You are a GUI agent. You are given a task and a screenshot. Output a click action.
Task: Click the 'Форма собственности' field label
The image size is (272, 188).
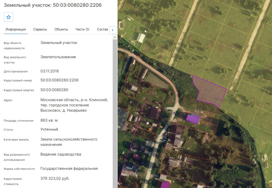(19, 169)
